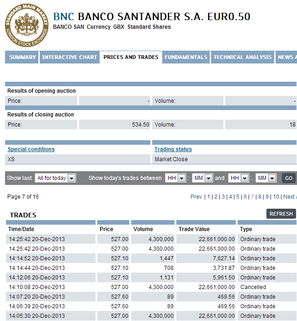Viewport: 297px width, 321px height.
Task: Jump to trades page 10
Action: [276, 197]
